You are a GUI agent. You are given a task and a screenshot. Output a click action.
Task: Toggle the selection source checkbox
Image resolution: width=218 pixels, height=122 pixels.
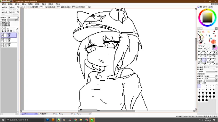pyautogui.click(x=1, y=26)
